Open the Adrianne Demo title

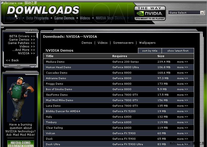[x=56, y=78]
